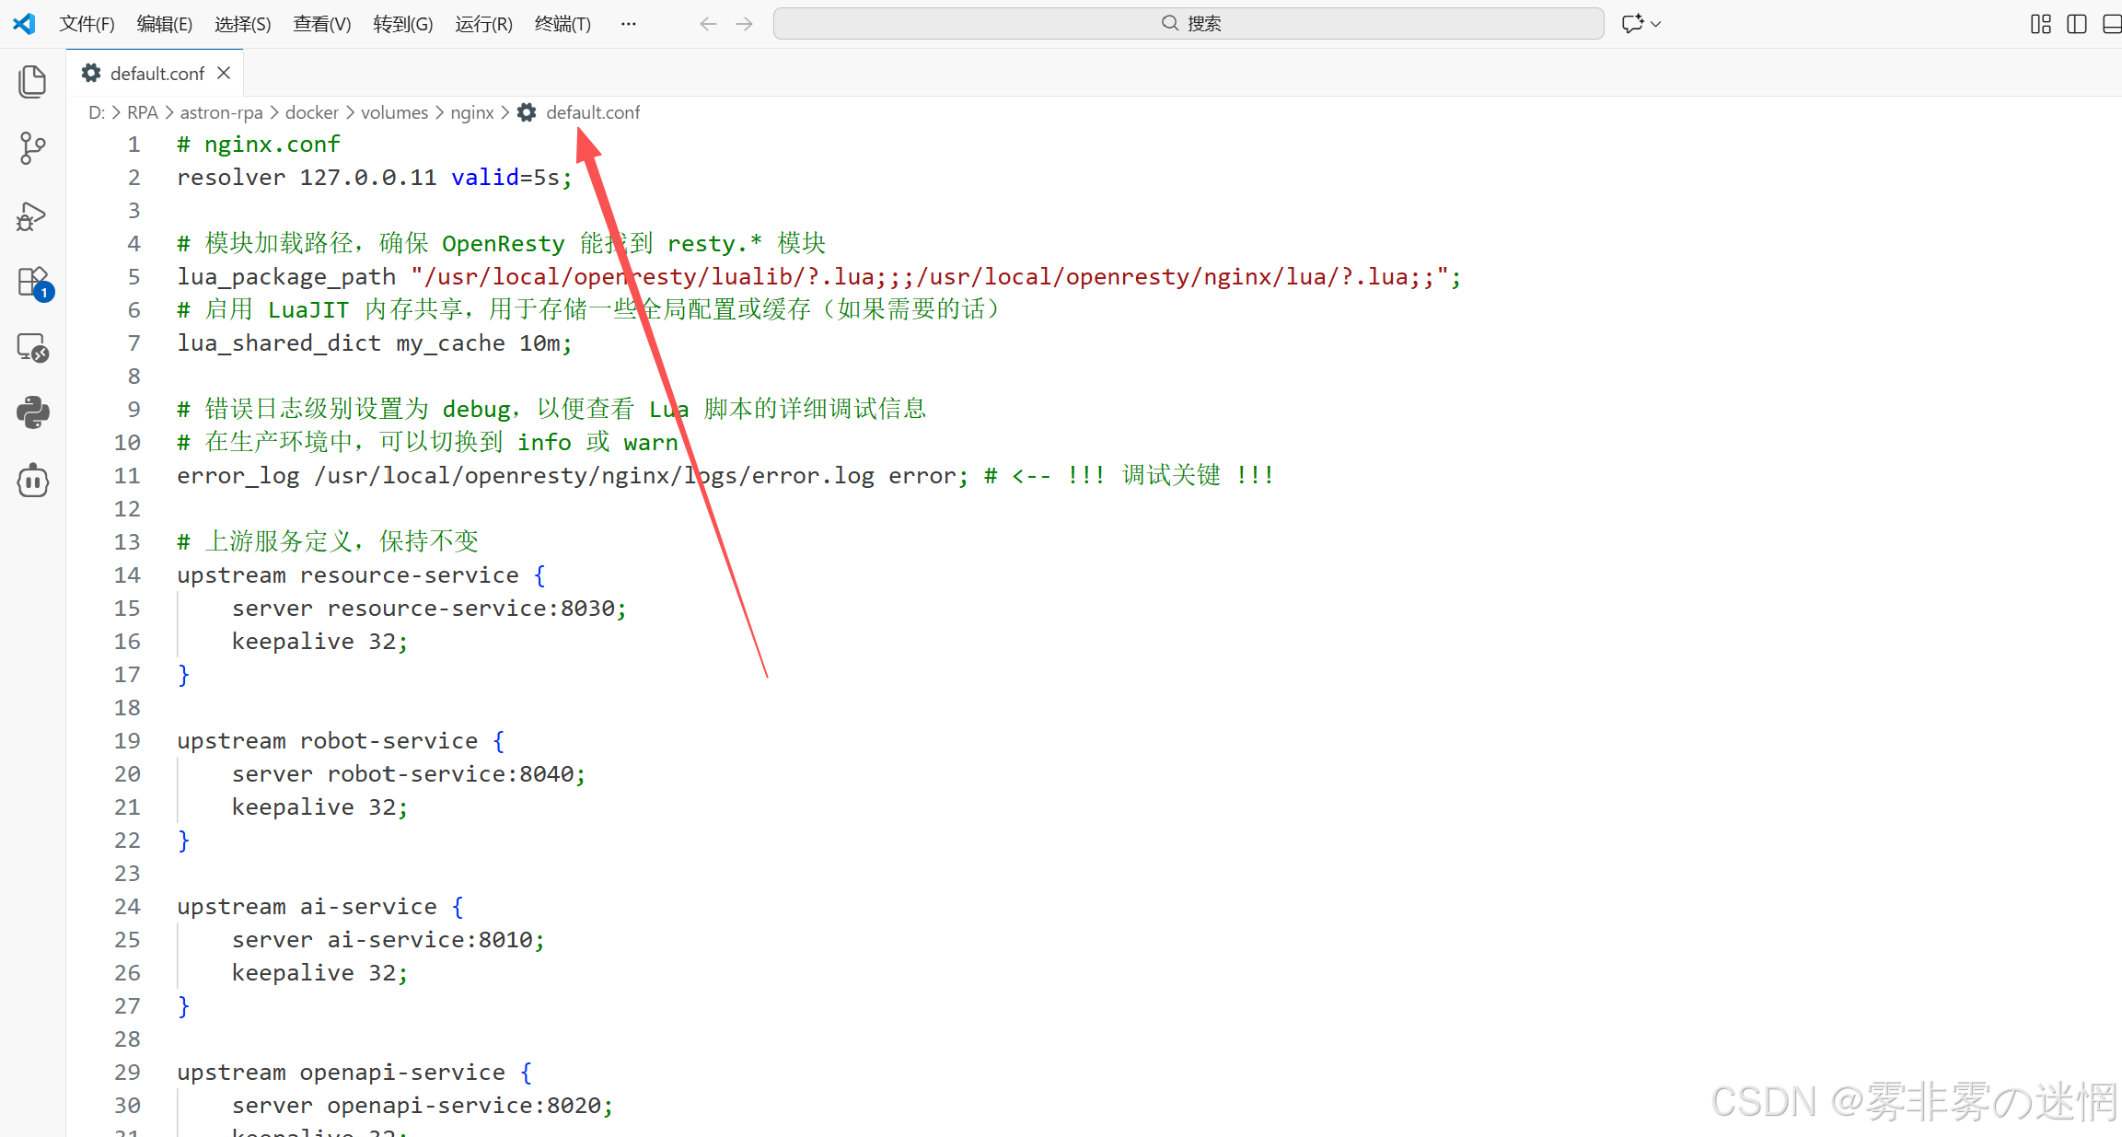Open the more menus ellipsis
This screenshot has width=2122, height=1137.
coord(628,24)
